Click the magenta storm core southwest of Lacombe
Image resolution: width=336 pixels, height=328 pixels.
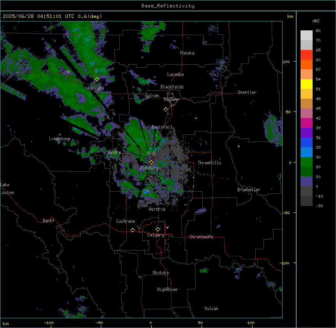click(149, 81)
